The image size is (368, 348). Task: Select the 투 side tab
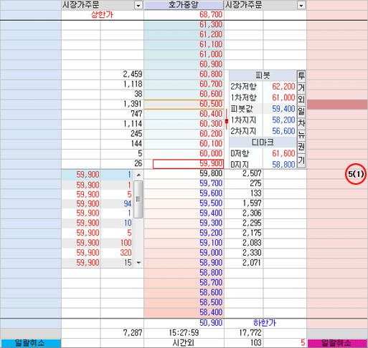coord(301,76)
